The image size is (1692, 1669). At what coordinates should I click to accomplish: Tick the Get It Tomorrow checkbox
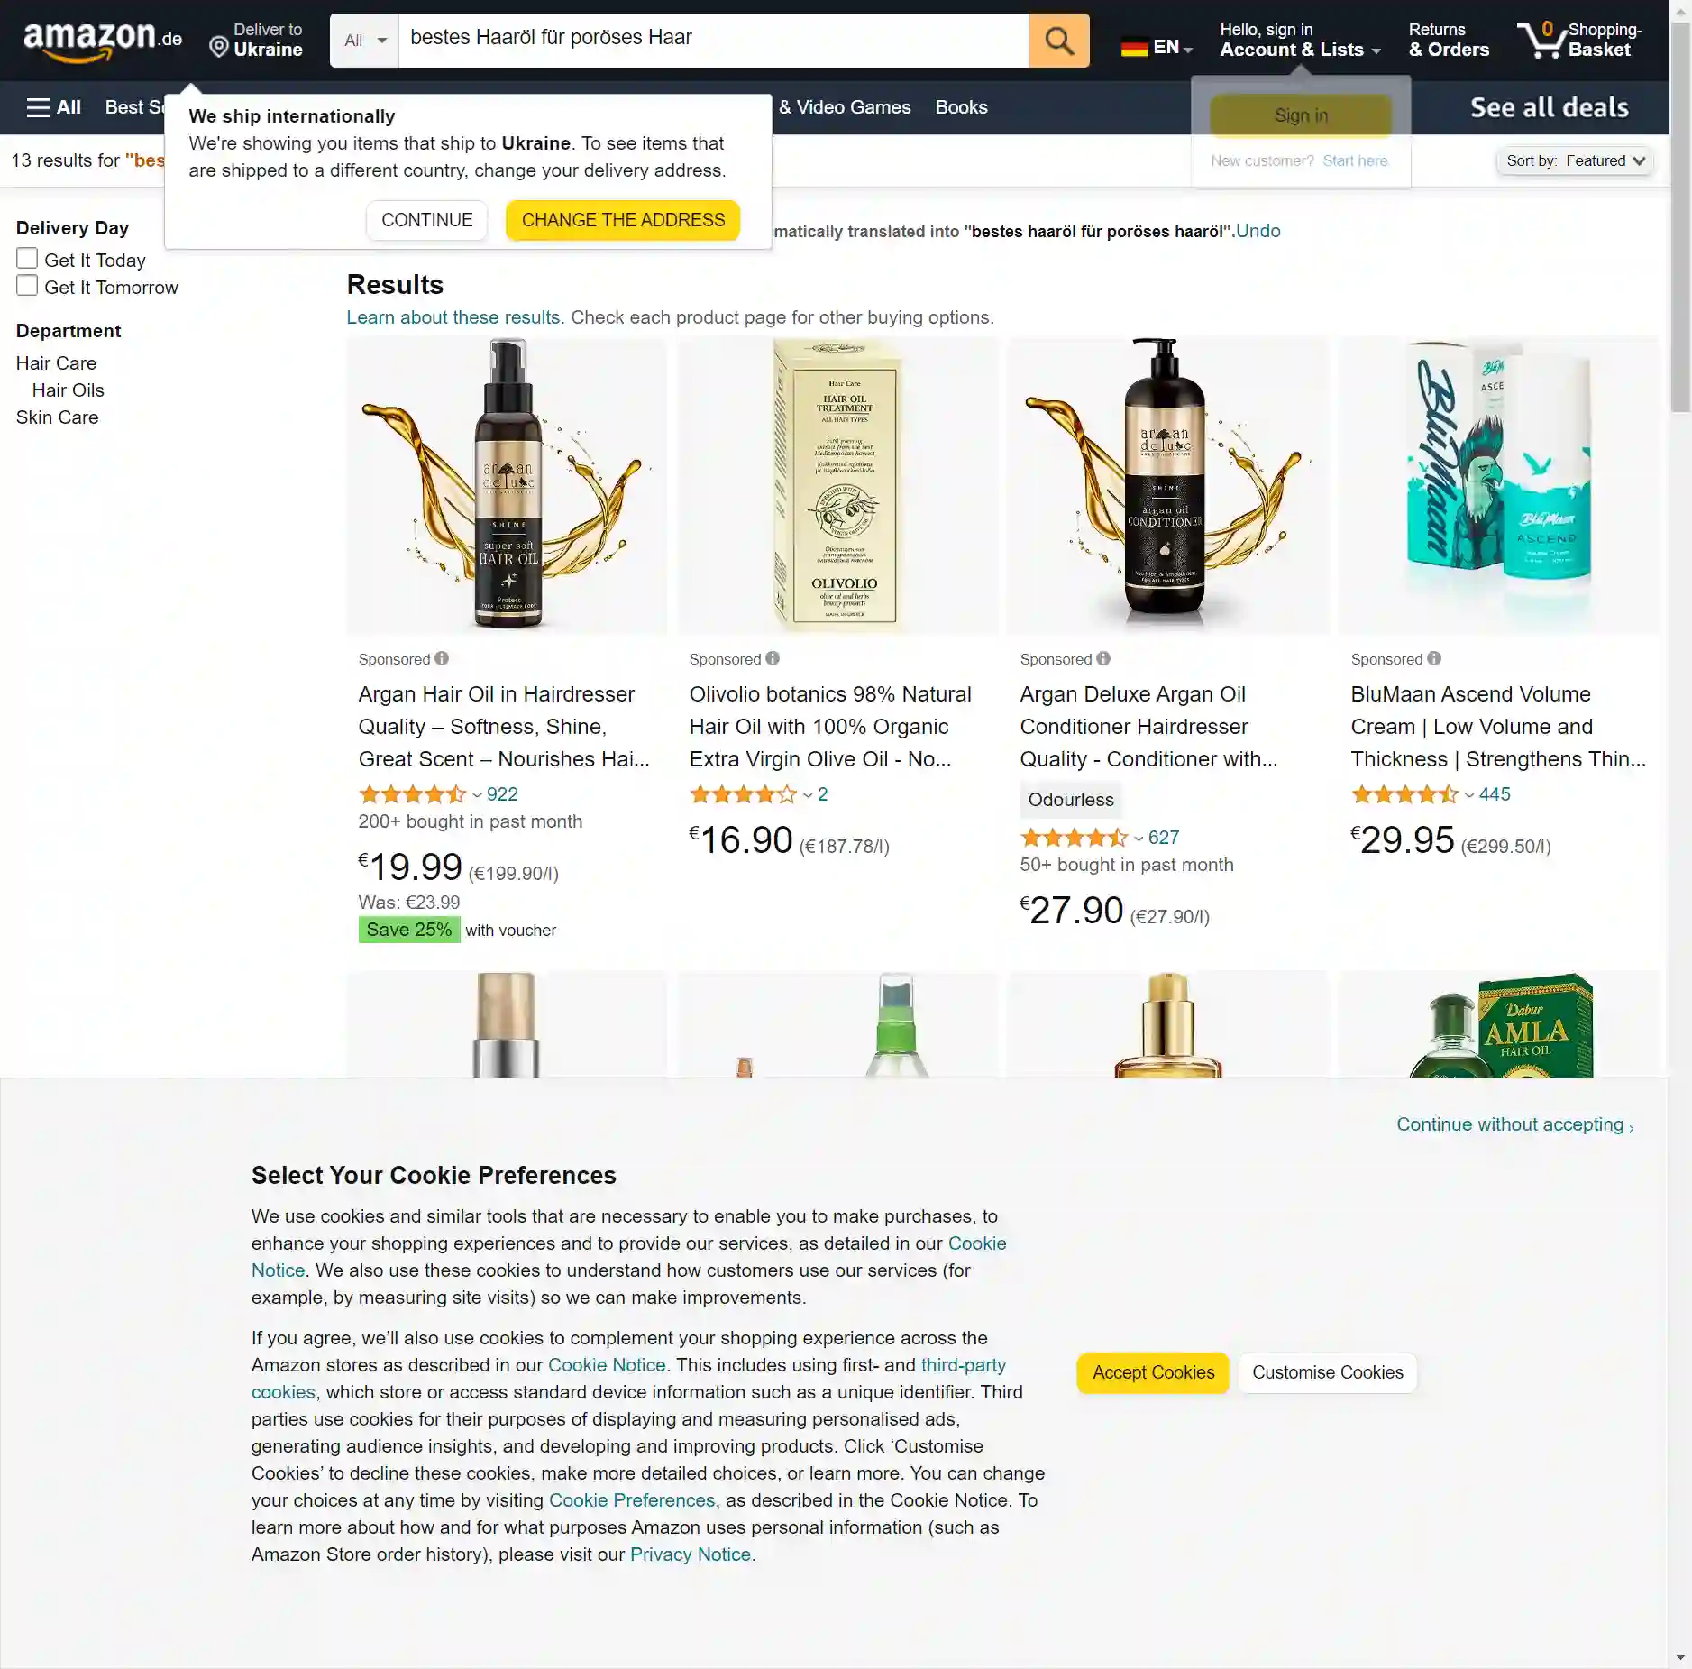27,286
